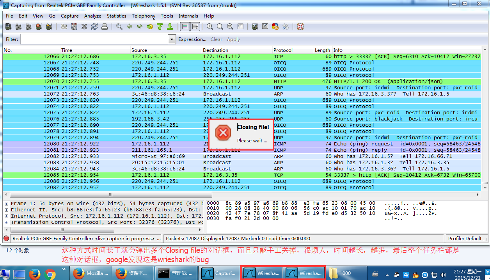This screenshot has width=490, height=280.
Task: Open the filter history dropdown arrow
Action: point(172,39)
